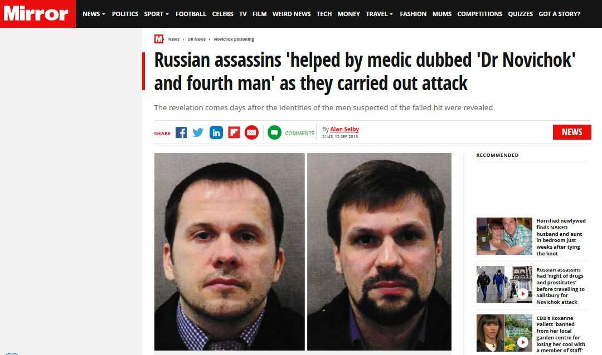Open the horrified newlywed story thumbnail

coord(504,236)
